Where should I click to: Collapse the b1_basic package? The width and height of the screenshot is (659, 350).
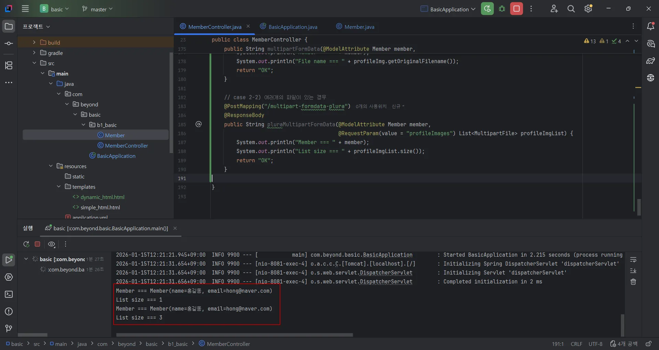(x=83, y=125)
